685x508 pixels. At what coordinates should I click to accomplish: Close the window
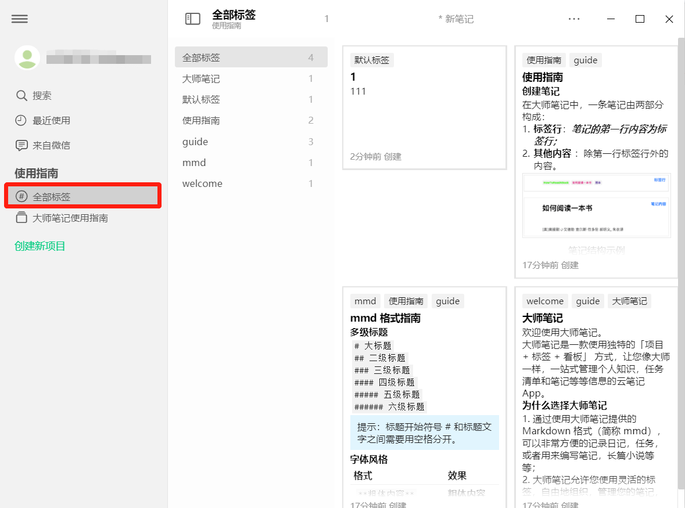[669, 19]
